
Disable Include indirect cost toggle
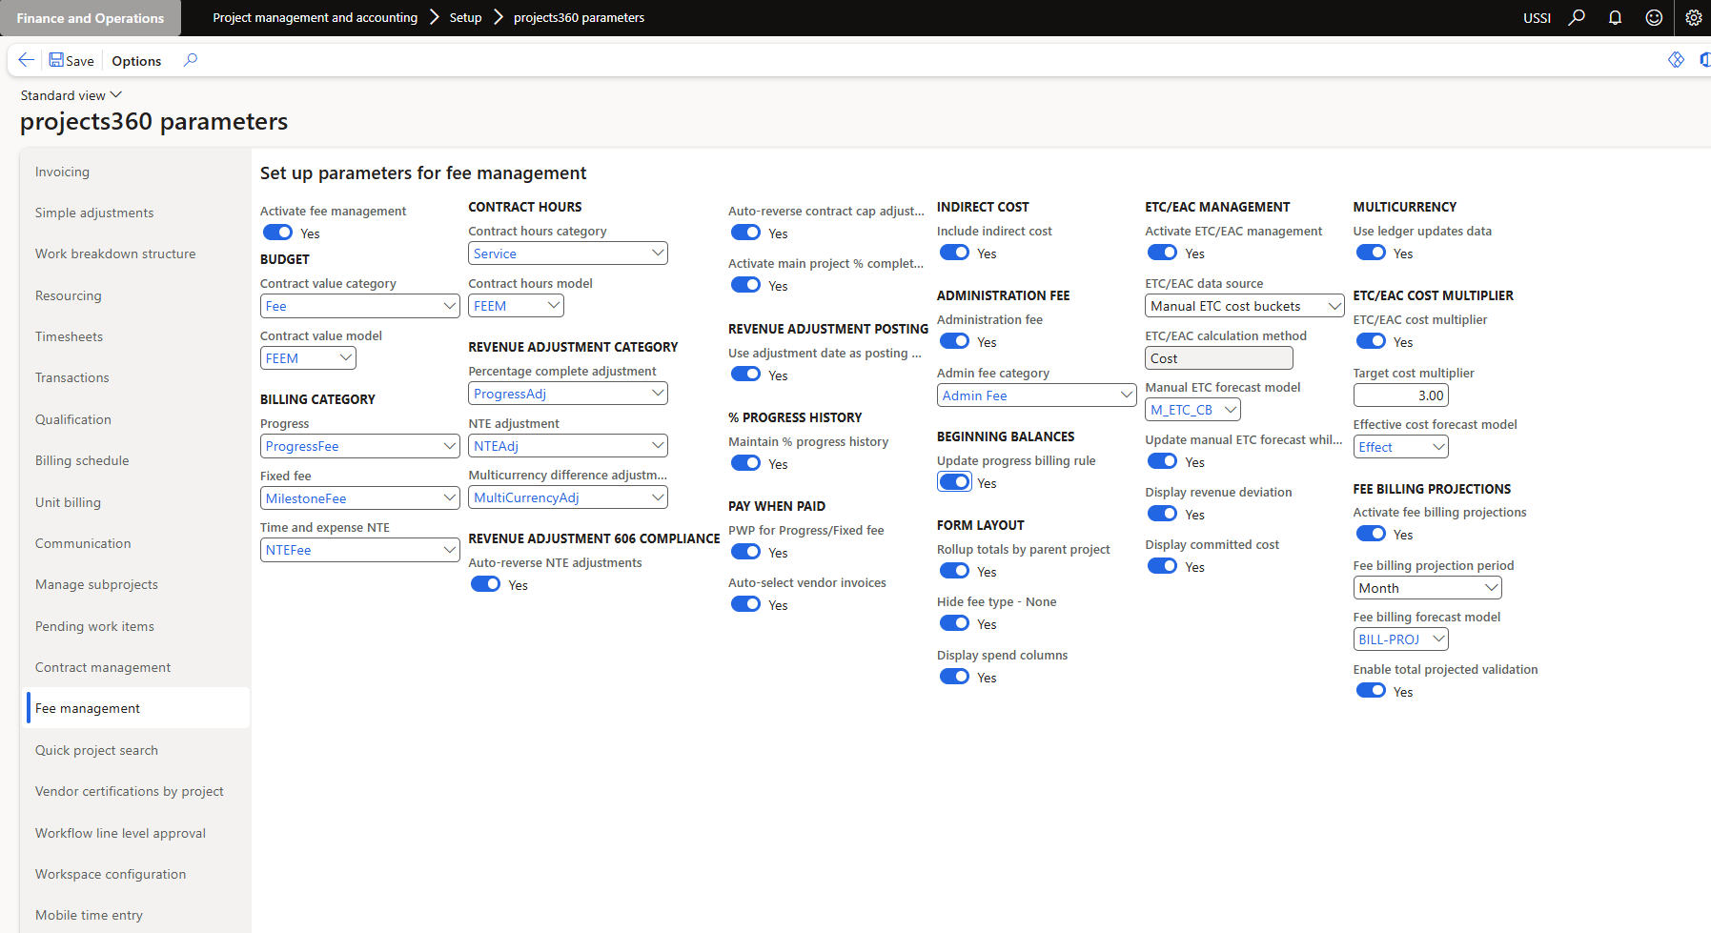pos(954,253)
